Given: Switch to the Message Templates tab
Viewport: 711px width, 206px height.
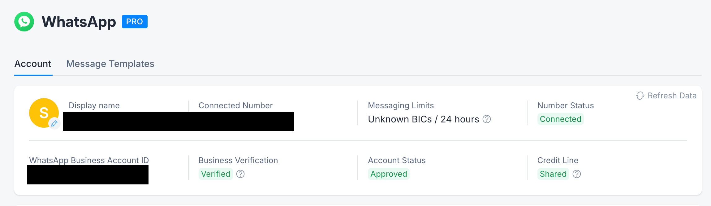Looking at the screenshot, I should pos(110,64).
